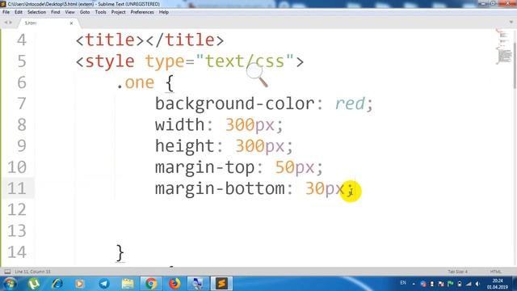The image size is (517, 291).
Task: Click the red color value
Action: pos(350,103)
